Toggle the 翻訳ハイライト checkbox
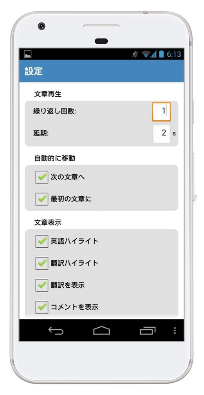204x395 pixels. [x=42, y=263]
